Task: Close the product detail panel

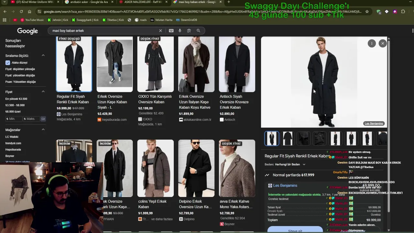Action: coord(383,43)
